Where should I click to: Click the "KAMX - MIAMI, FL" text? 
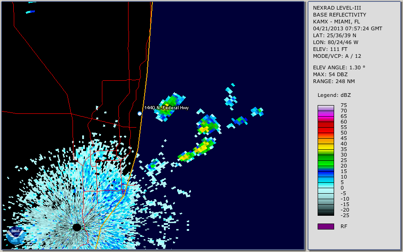click(336, 22)
